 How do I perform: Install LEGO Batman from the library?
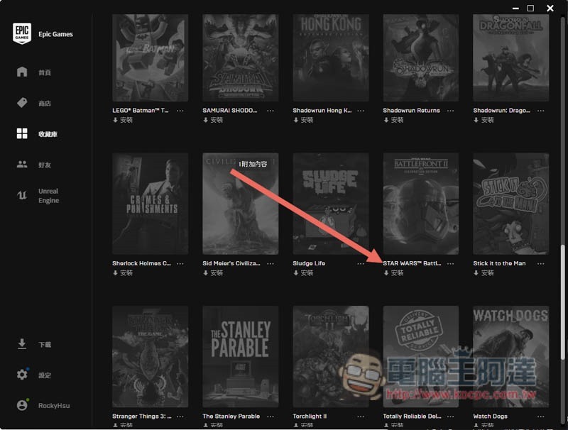pyautogui.click(x=123, y=120)
